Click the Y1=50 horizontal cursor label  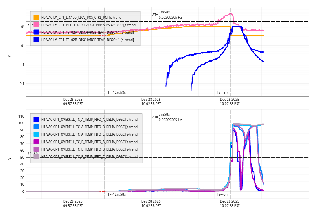click(32, 154)
